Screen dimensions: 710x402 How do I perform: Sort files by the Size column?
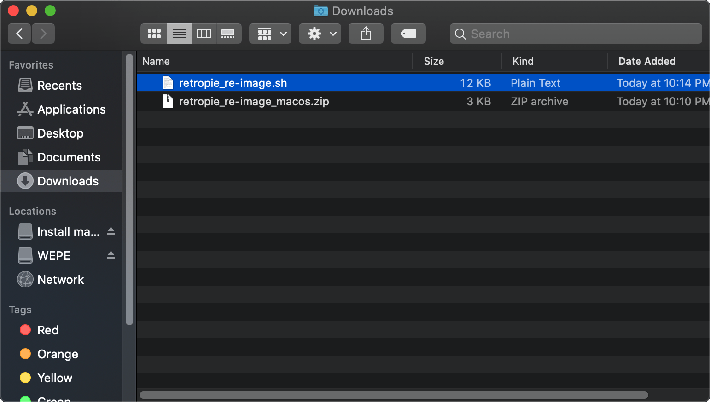(433, 61)
